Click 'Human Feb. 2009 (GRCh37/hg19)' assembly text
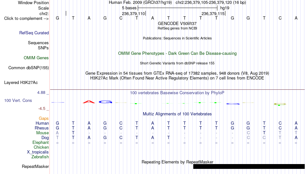The image size is (305, 174). [x=140, y=3]
